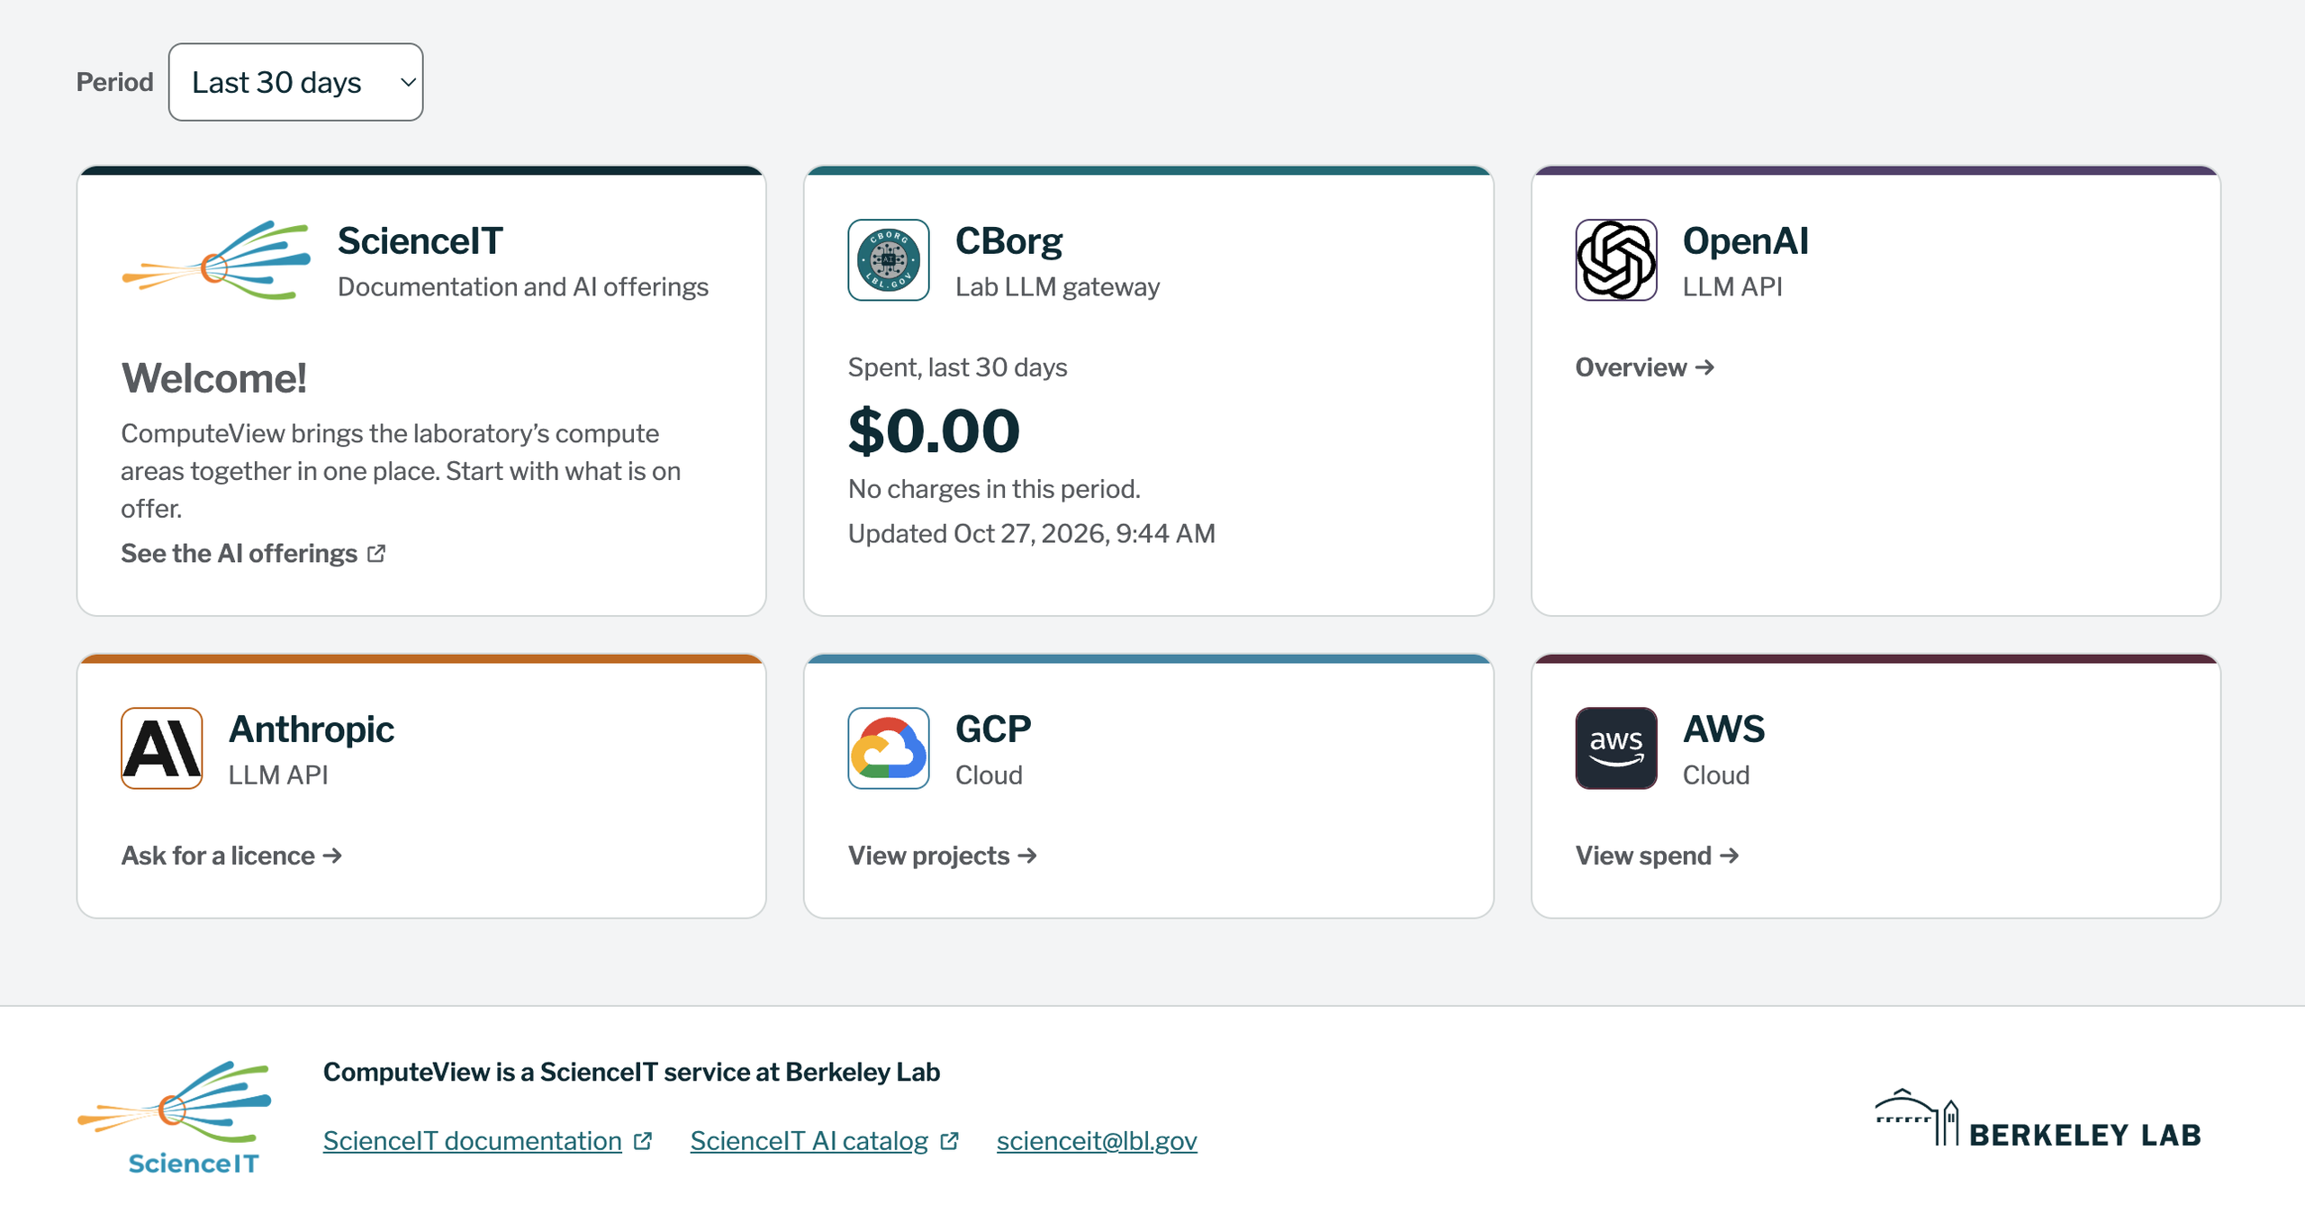Click external-link icon beside ScienceIT documentation

pyautogui.click(x=643, y=1141)
